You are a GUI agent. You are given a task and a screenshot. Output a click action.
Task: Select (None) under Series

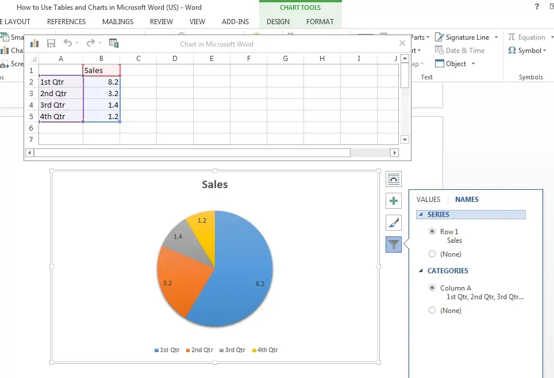coord(432,254)
